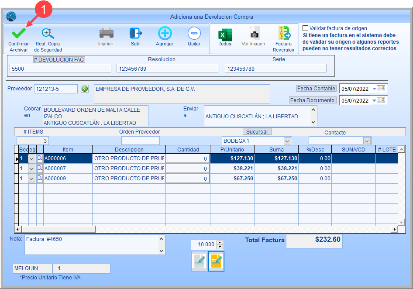Click the Orden Proveedor input field
This screenshot has width=413, height=289.
(141, 141)
